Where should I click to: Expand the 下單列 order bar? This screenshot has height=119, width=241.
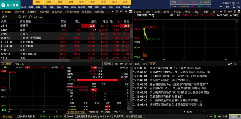(x=235, y=117)
